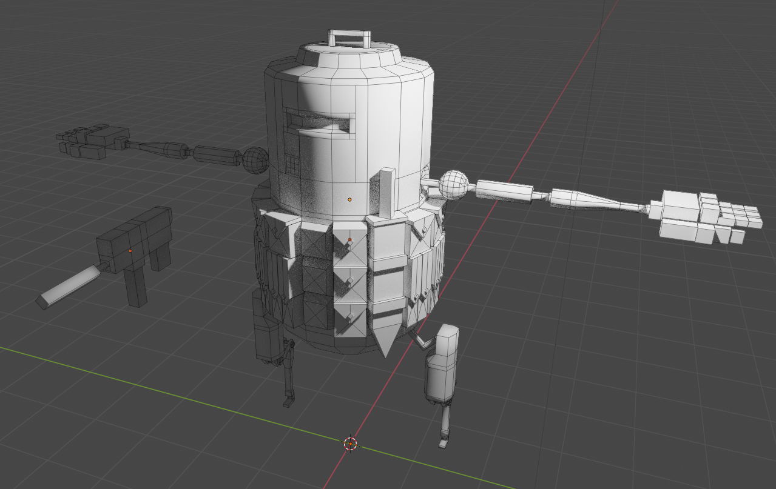Select the light gray gun barrel
This screenshot has width=776, height=489.
69,287
